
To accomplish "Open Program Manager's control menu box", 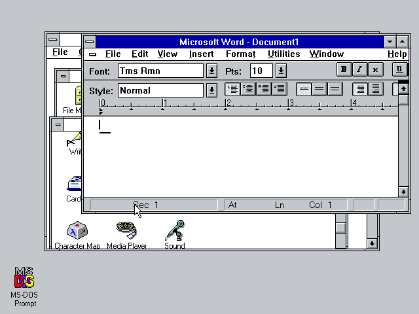I will point(52,40).
